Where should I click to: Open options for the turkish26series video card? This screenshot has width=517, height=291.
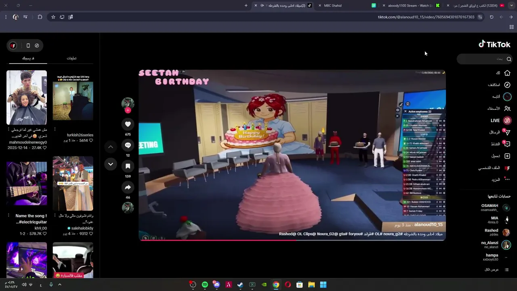pyautogui.click(x=55, y=129)
